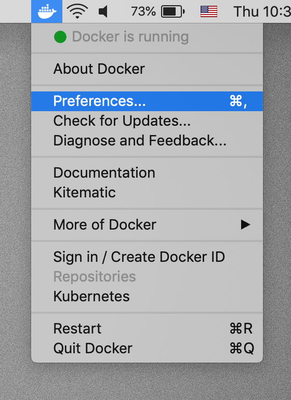Click the green Docker running status dot
291x400 pixels.
tap(60, 37)
